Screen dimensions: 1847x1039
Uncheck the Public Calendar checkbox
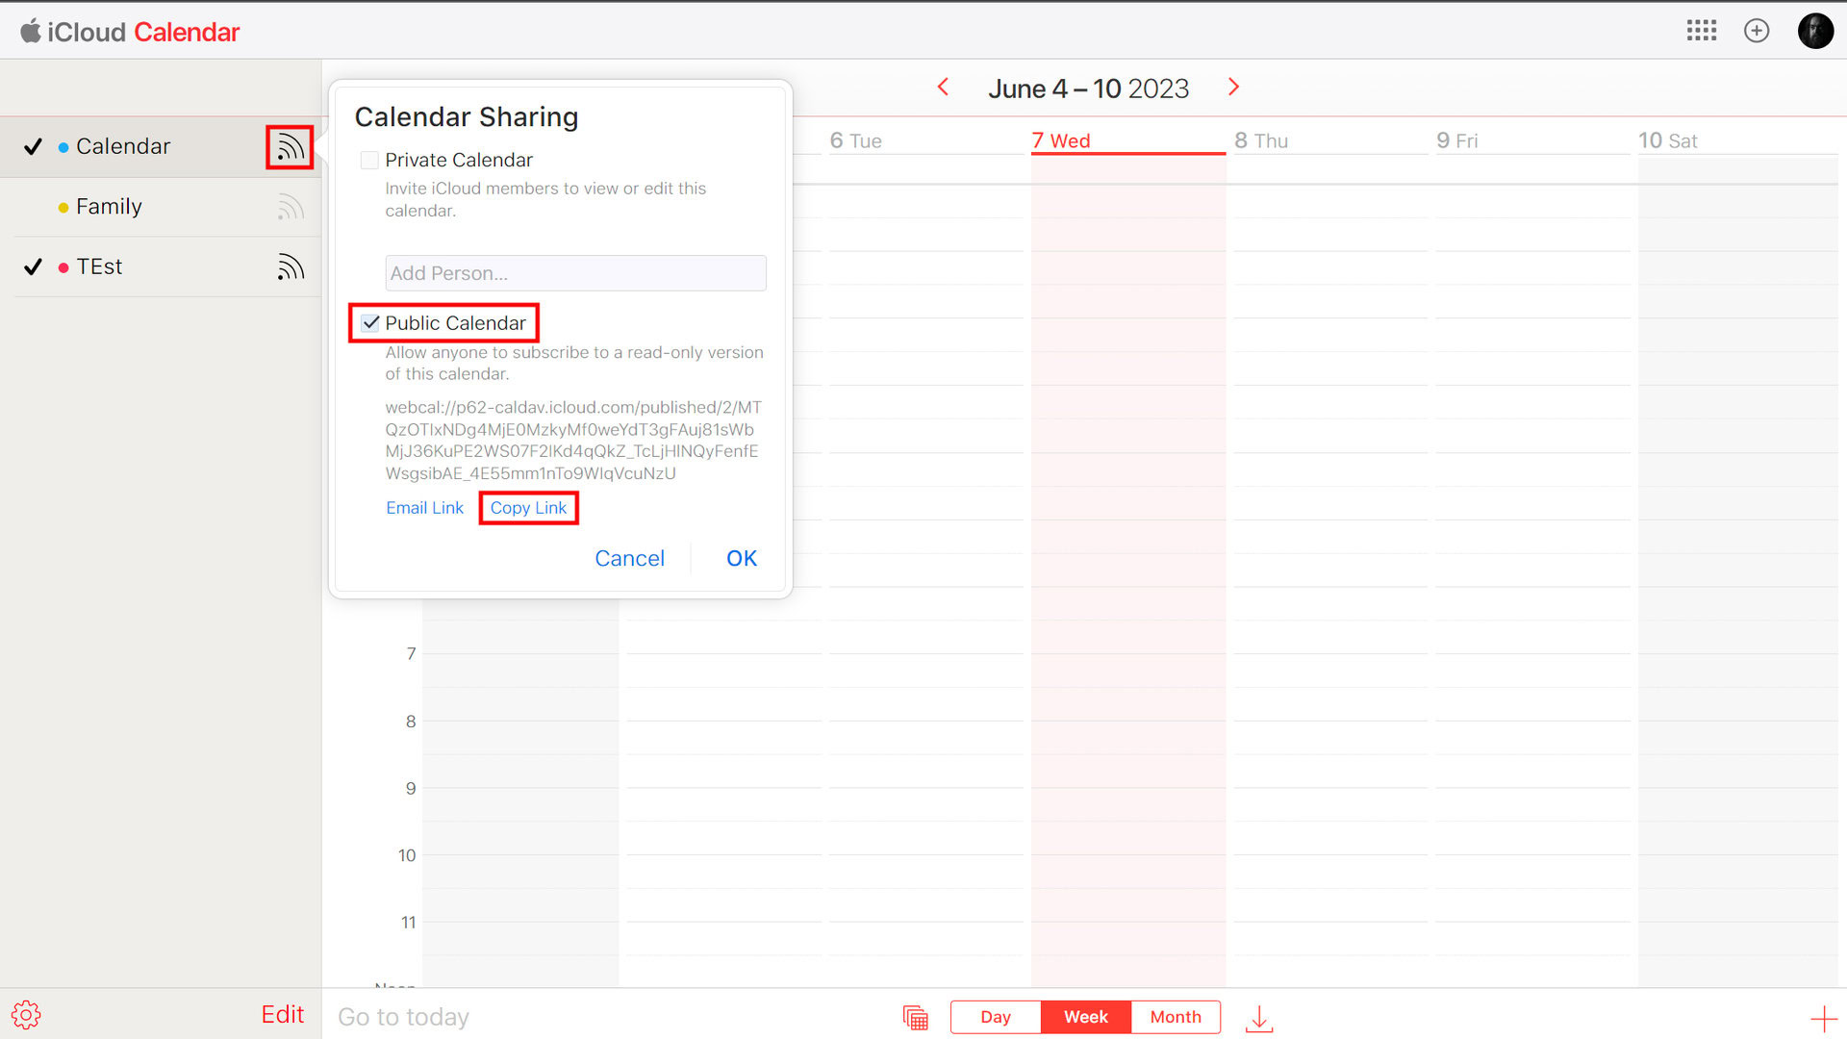click(x=370, y=323)
